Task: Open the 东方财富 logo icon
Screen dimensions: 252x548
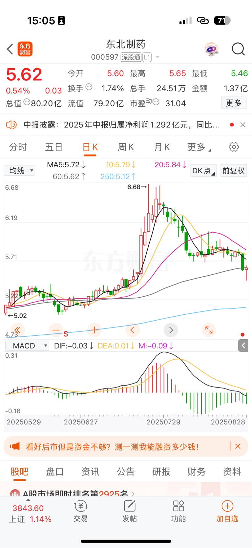Action: [x=25, y=49]
